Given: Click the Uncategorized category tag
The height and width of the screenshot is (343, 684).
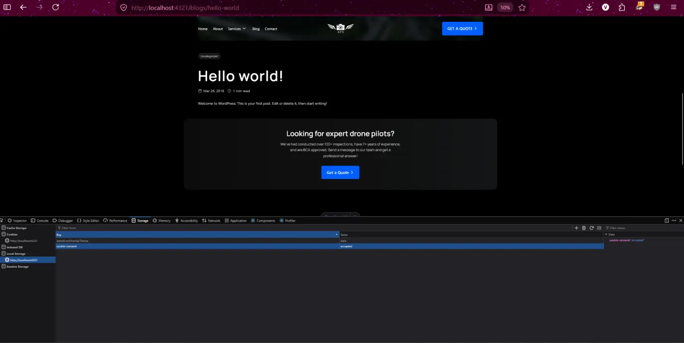Looking at the screenshot, I should 209,57.
